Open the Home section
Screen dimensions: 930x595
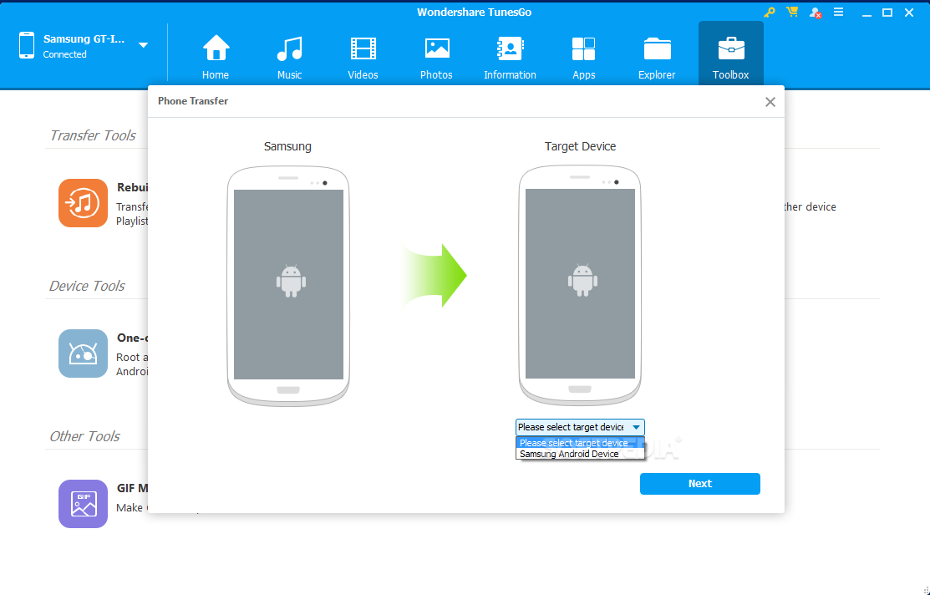pyautogui.click(x=216, y=57)
